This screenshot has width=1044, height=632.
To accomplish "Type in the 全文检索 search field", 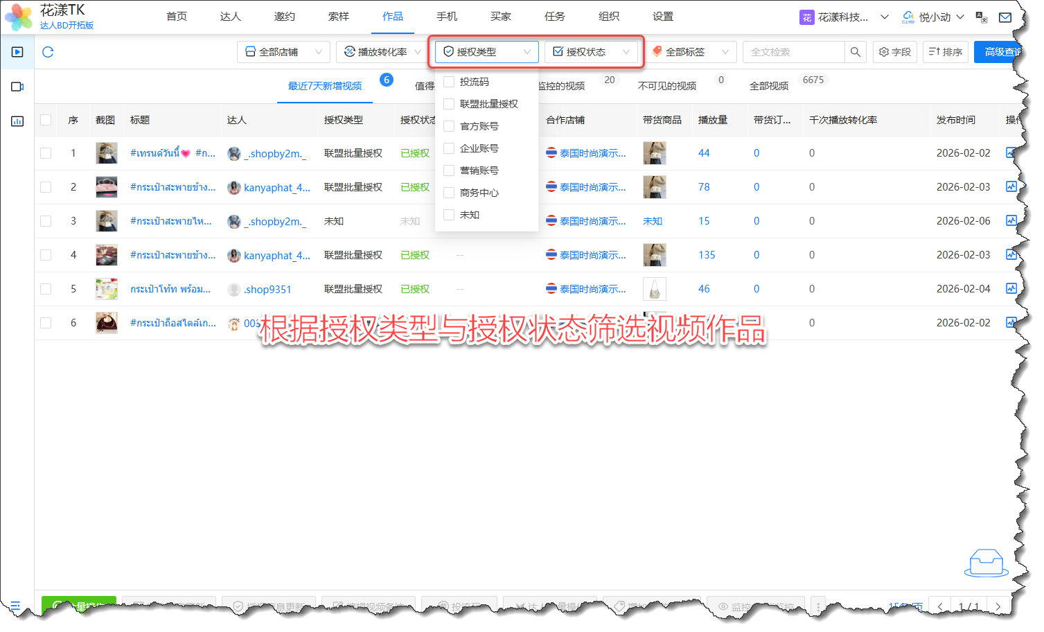I will (793, 52).
